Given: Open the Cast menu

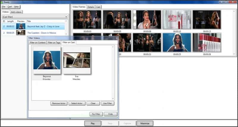Looking at the screenshot, I should pyautogui.click(x=10, y=7).
